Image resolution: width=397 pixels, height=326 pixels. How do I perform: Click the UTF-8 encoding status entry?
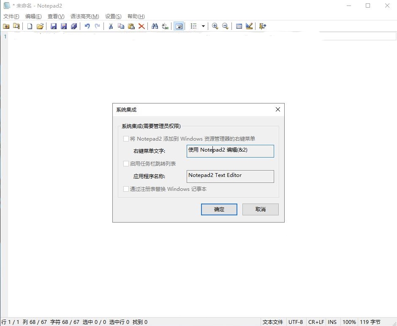(x=296, y=322)
